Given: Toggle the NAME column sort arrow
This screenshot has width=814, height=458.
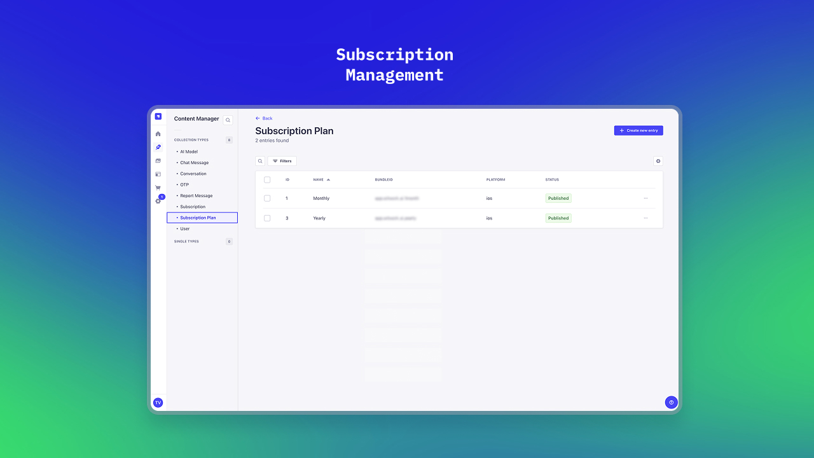Looking at the screenshot, I should (329, 180).
